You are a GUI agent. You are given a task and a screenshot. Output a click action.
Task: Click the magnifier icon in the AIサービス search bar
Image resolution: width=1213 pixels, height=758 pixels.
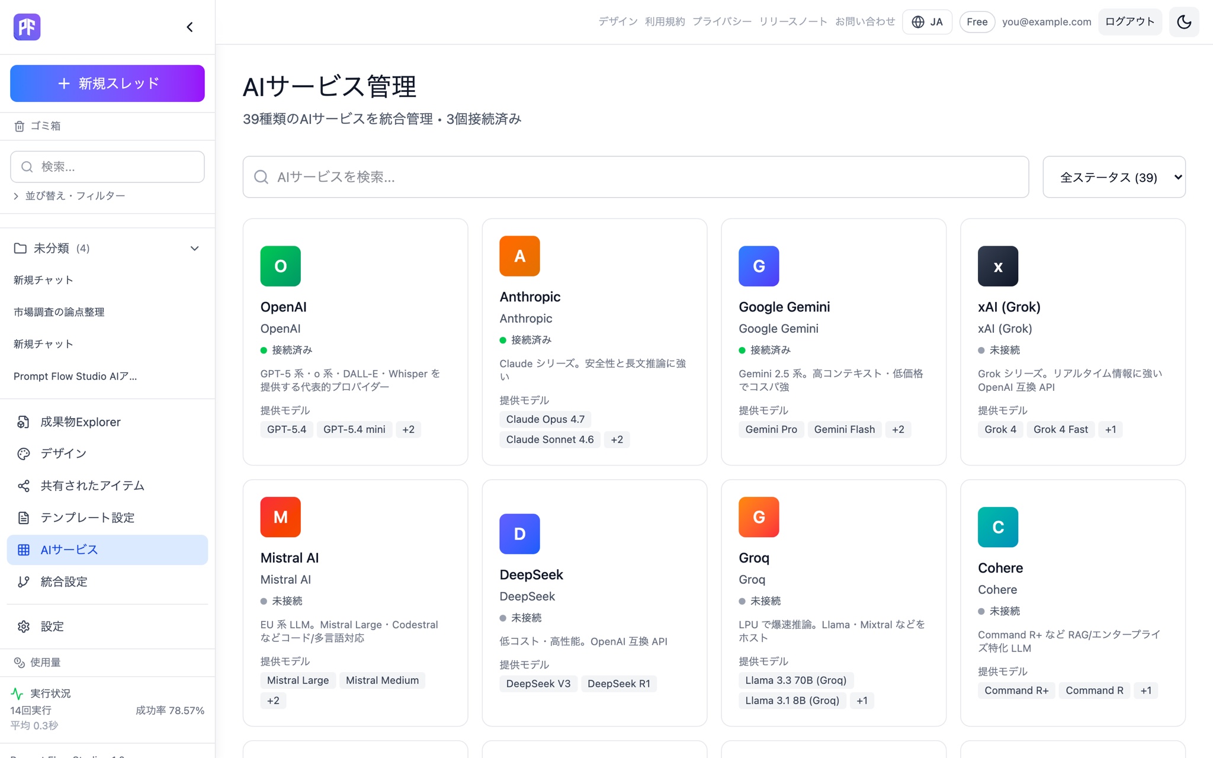[261, 176]
